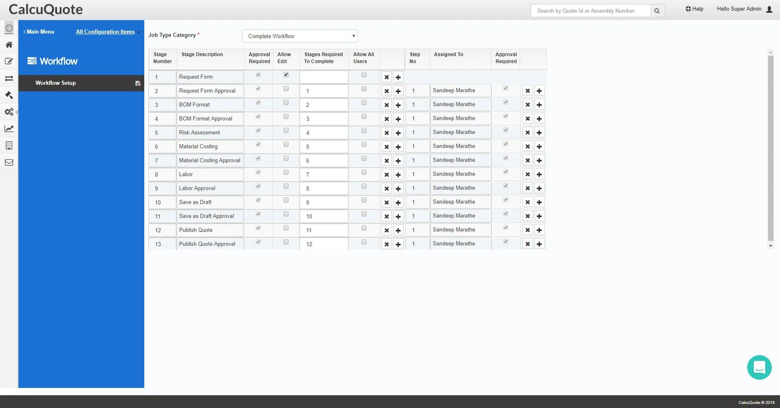Click the Hello Super Admin label
The image size is (780, 408).
point(739,9)
